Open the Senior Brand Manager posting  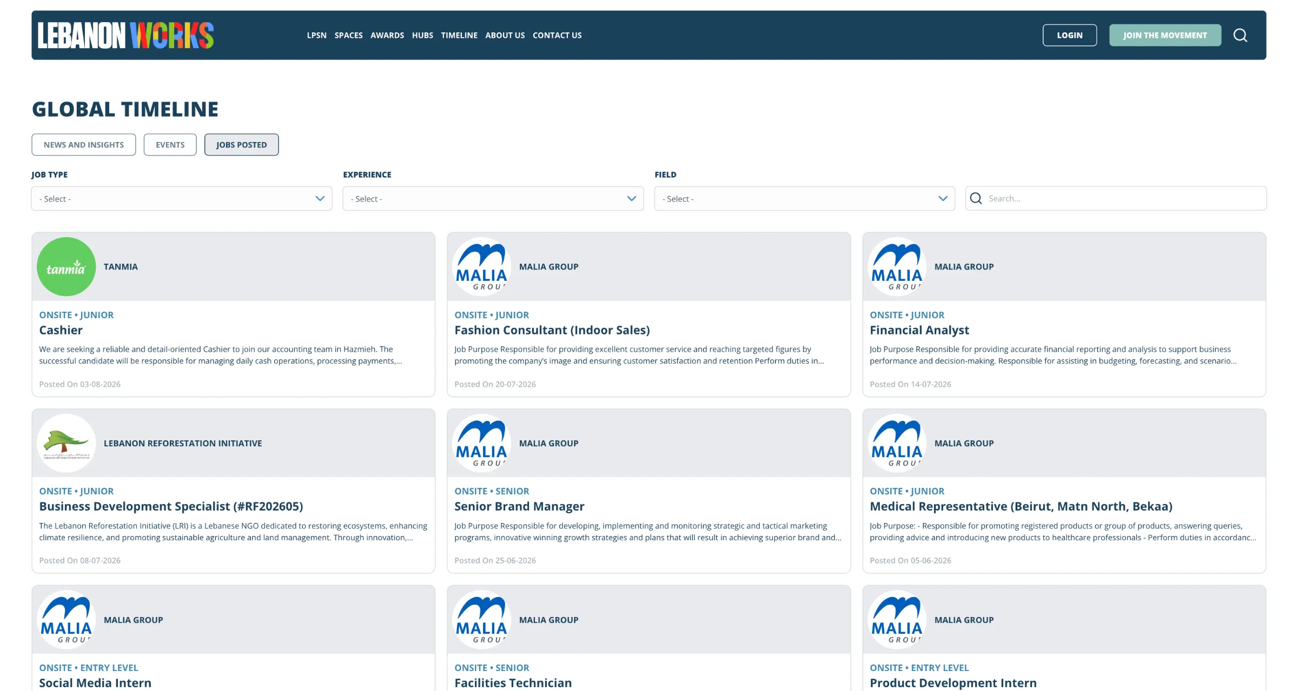tap(519, 506)
